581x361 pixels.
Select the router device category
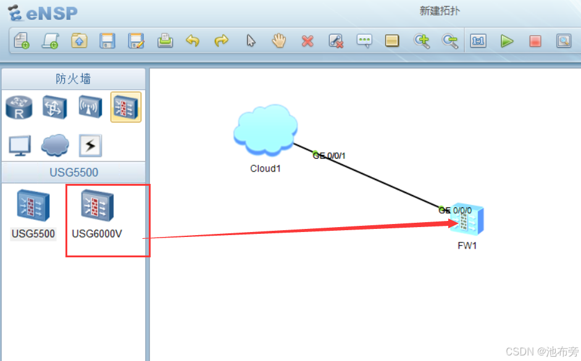[x=19, y=107]
